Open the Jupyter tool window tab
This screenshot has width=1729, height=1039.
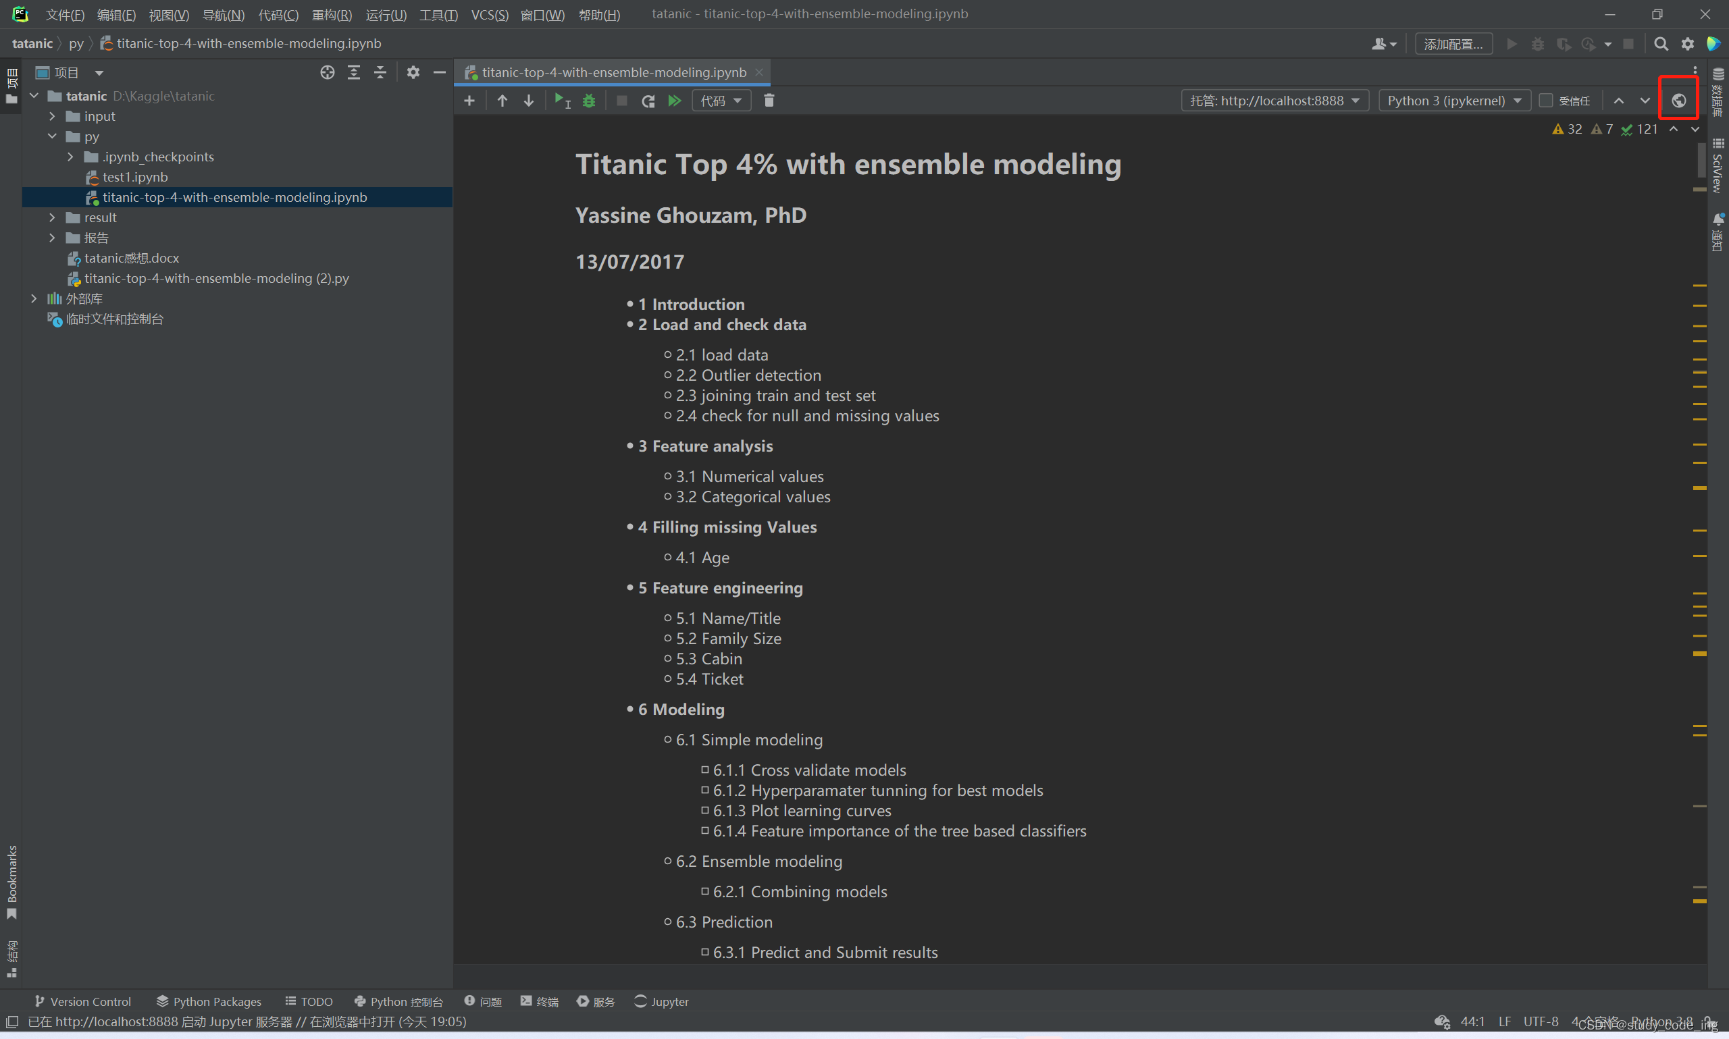[661, 1001]
